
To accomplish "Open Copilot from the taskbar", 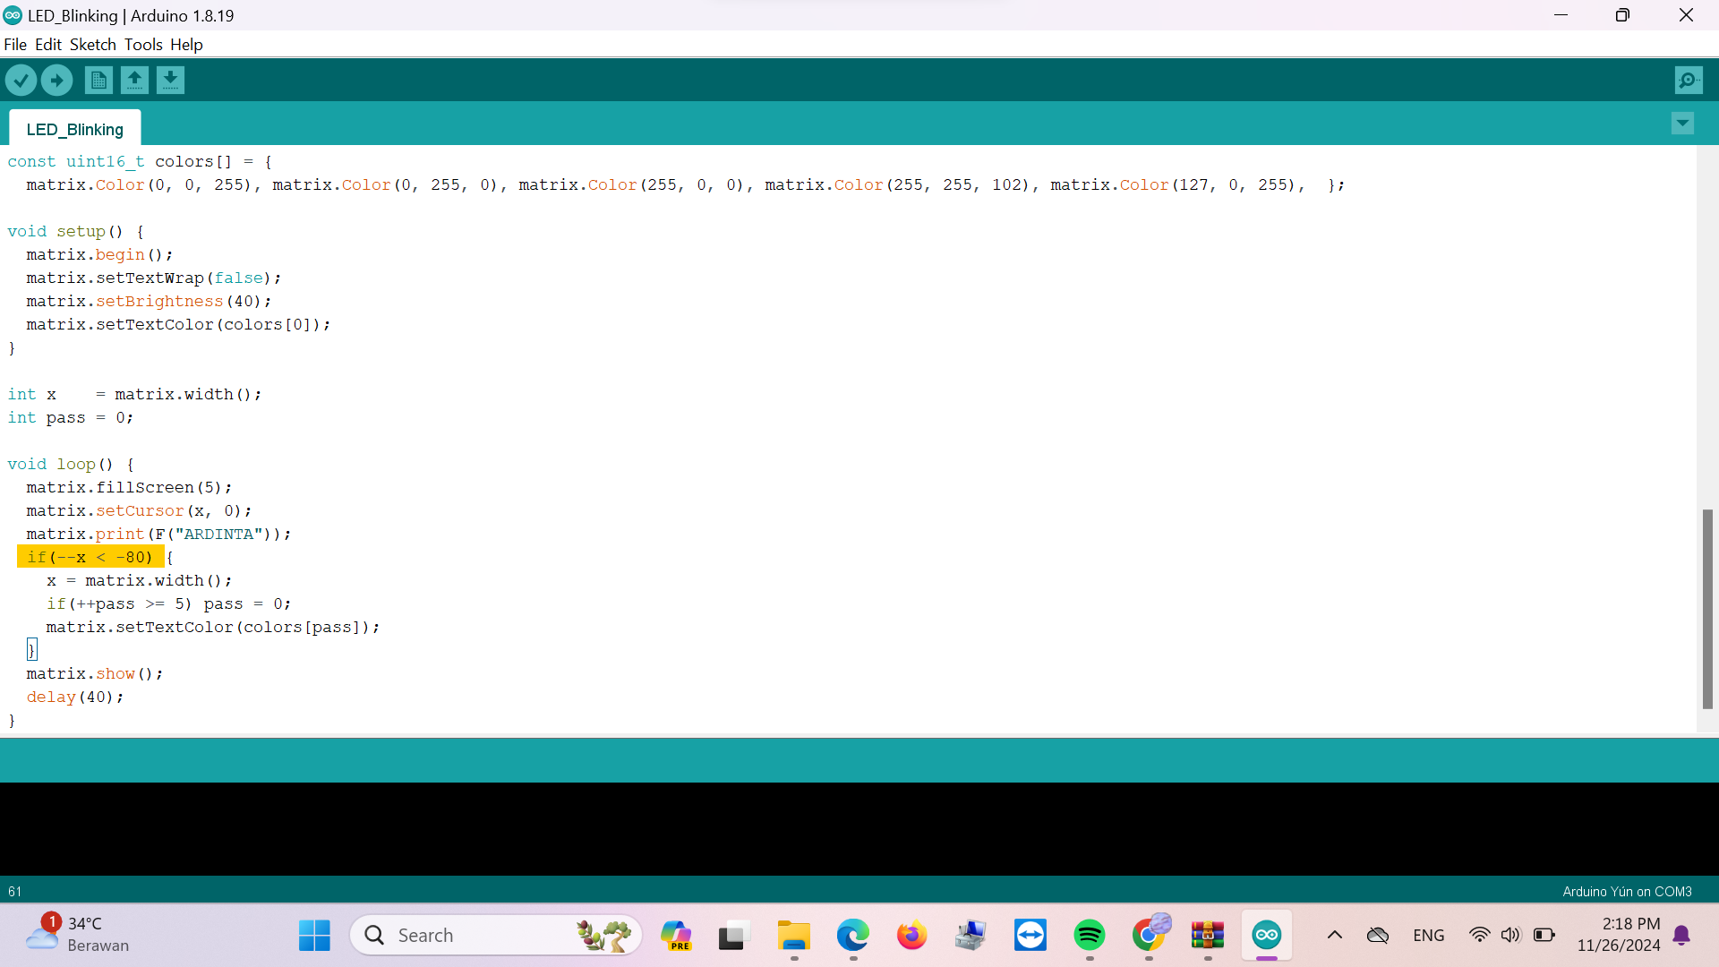I will (676, 936).
